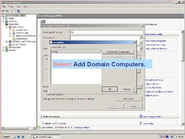
Task: Open the Action menu
Action: pos(11,7)
